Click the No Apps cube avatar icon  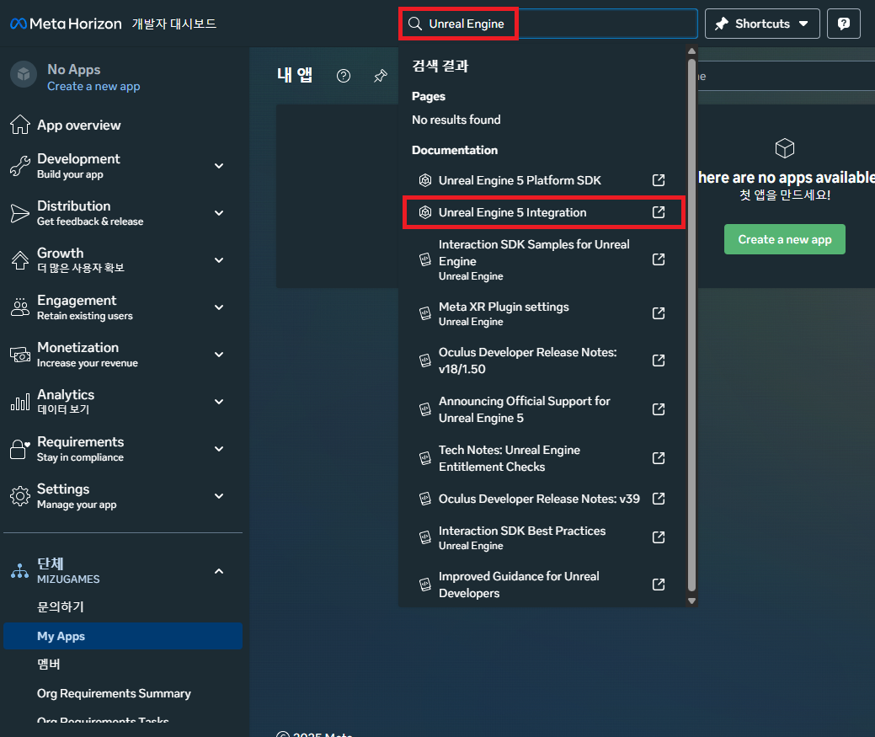(x=24, y=74)
